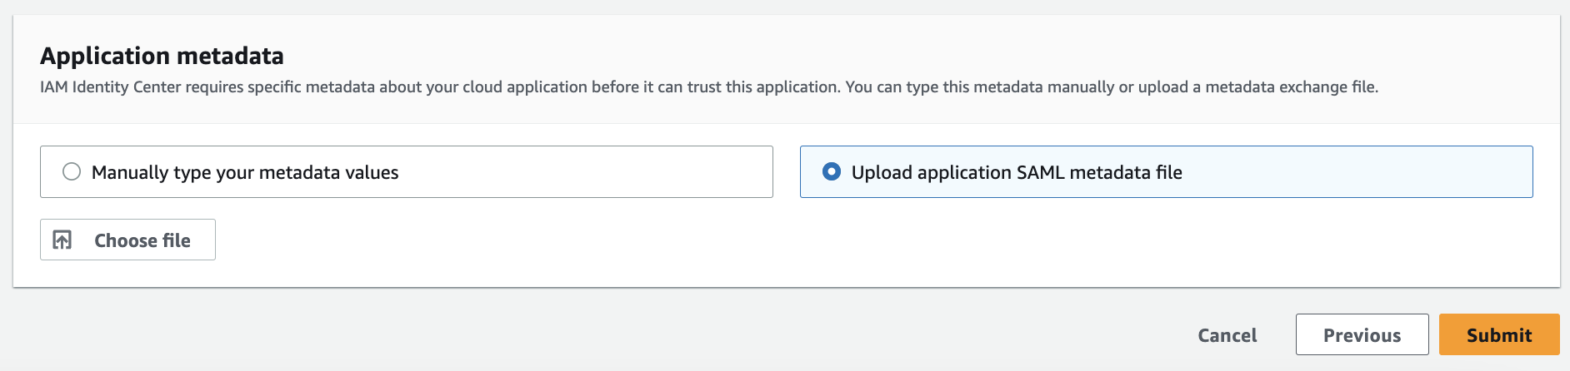The height and width of the screenshot is (371, 1570).
Task: Cancel the application setup
Action: [1227, 335]
